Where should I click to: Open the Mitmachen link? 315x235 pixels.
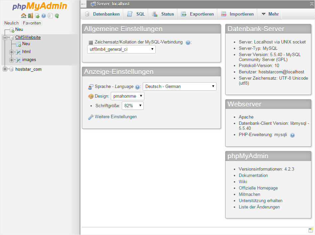click(x=249, y=194)
